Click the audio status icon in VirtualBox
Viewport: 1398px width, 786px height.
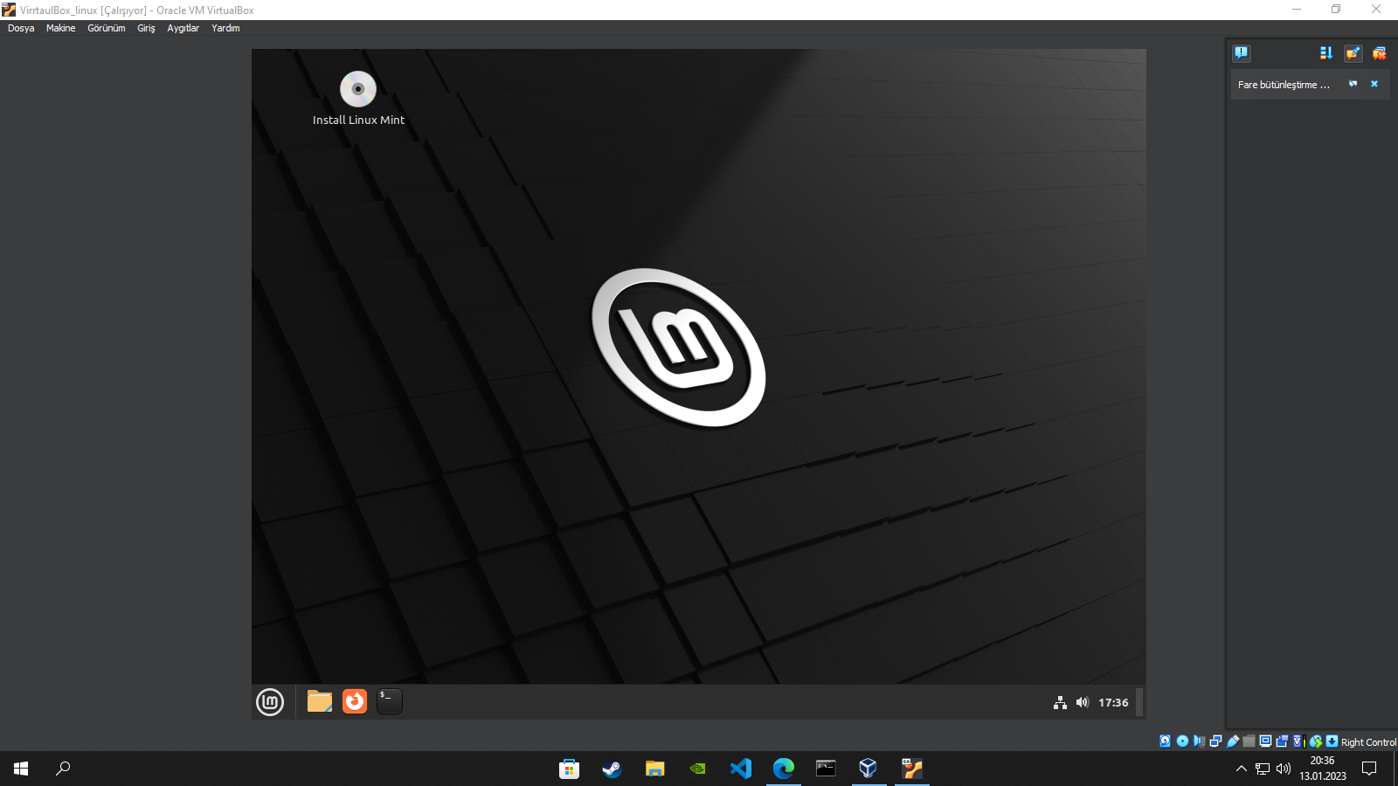1199,741
